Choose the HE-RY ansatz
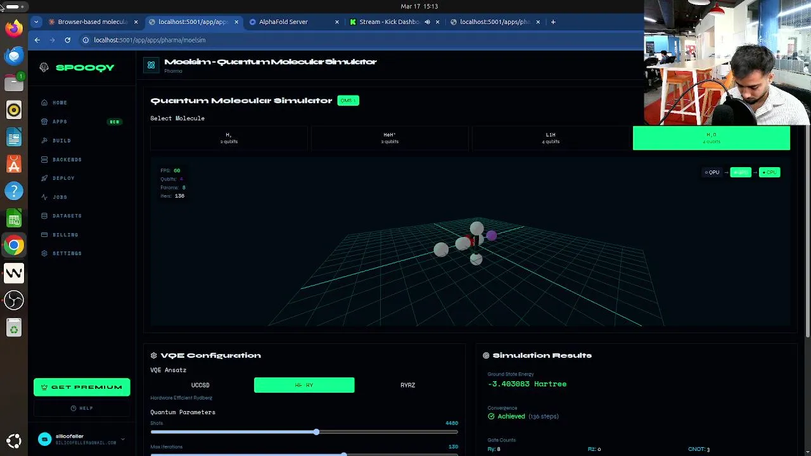The height and width of the screenshot is (456, 811). coord(304,385)
